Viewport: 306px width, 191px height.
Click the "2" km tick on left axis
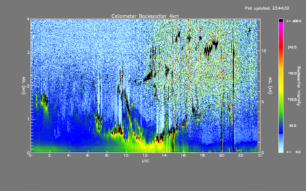28,86
